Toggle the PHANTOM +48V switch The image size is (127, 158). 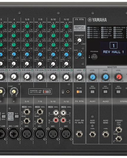pyautogui.click(x=47, y=92)
